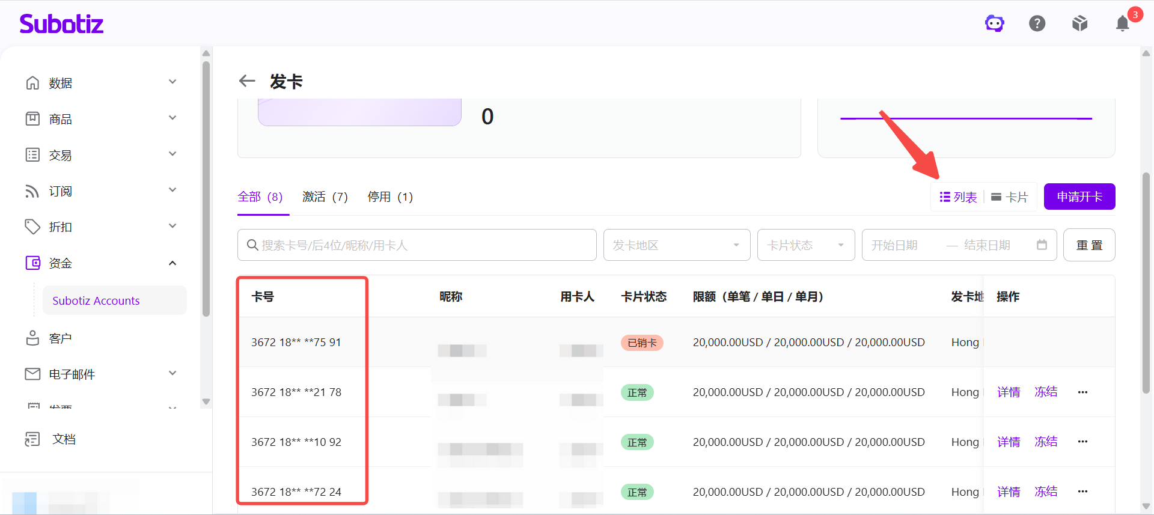Expand the 交易 menu chevron
Viewport: 1154px width, 515px height.
[x=172, y=154]
